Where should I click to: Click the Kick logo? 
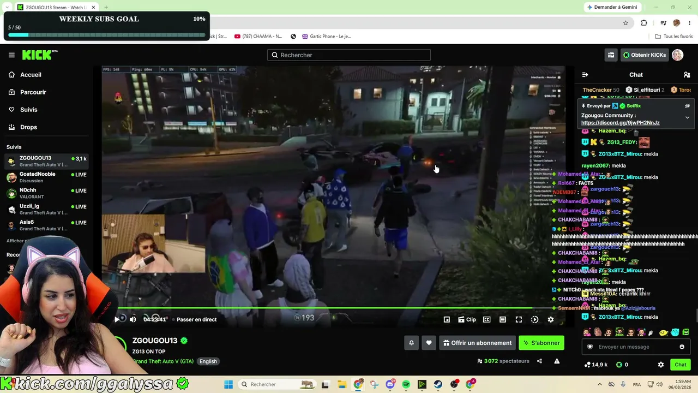(39, 55)
